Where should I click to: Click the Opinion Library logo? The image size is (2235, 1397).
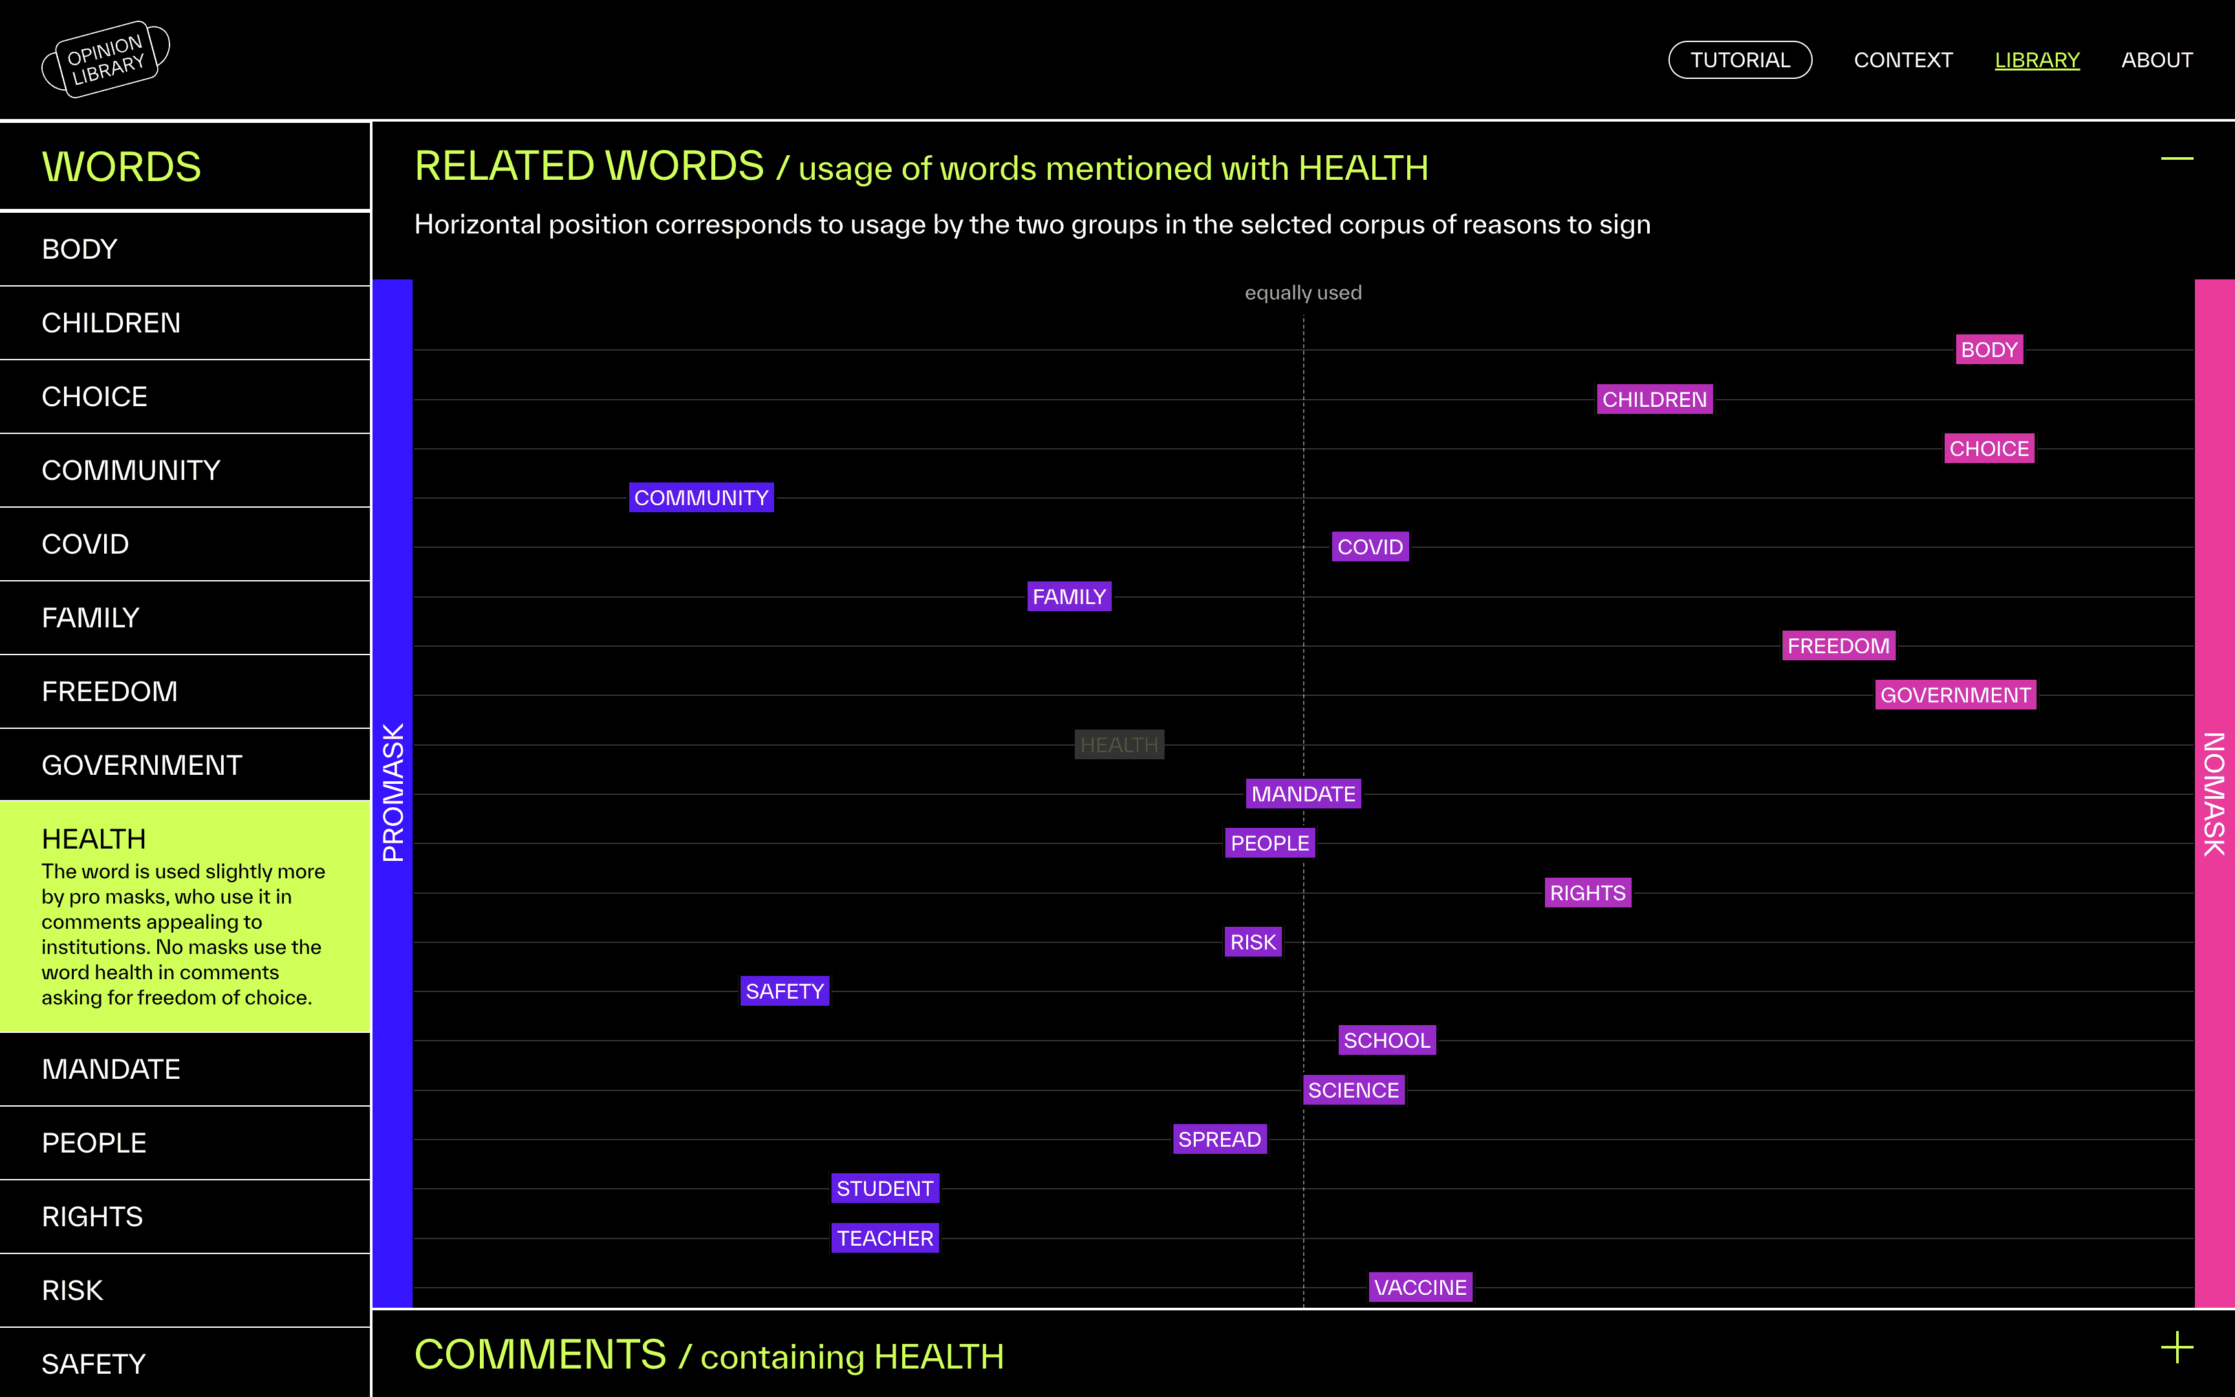point(105,59)
